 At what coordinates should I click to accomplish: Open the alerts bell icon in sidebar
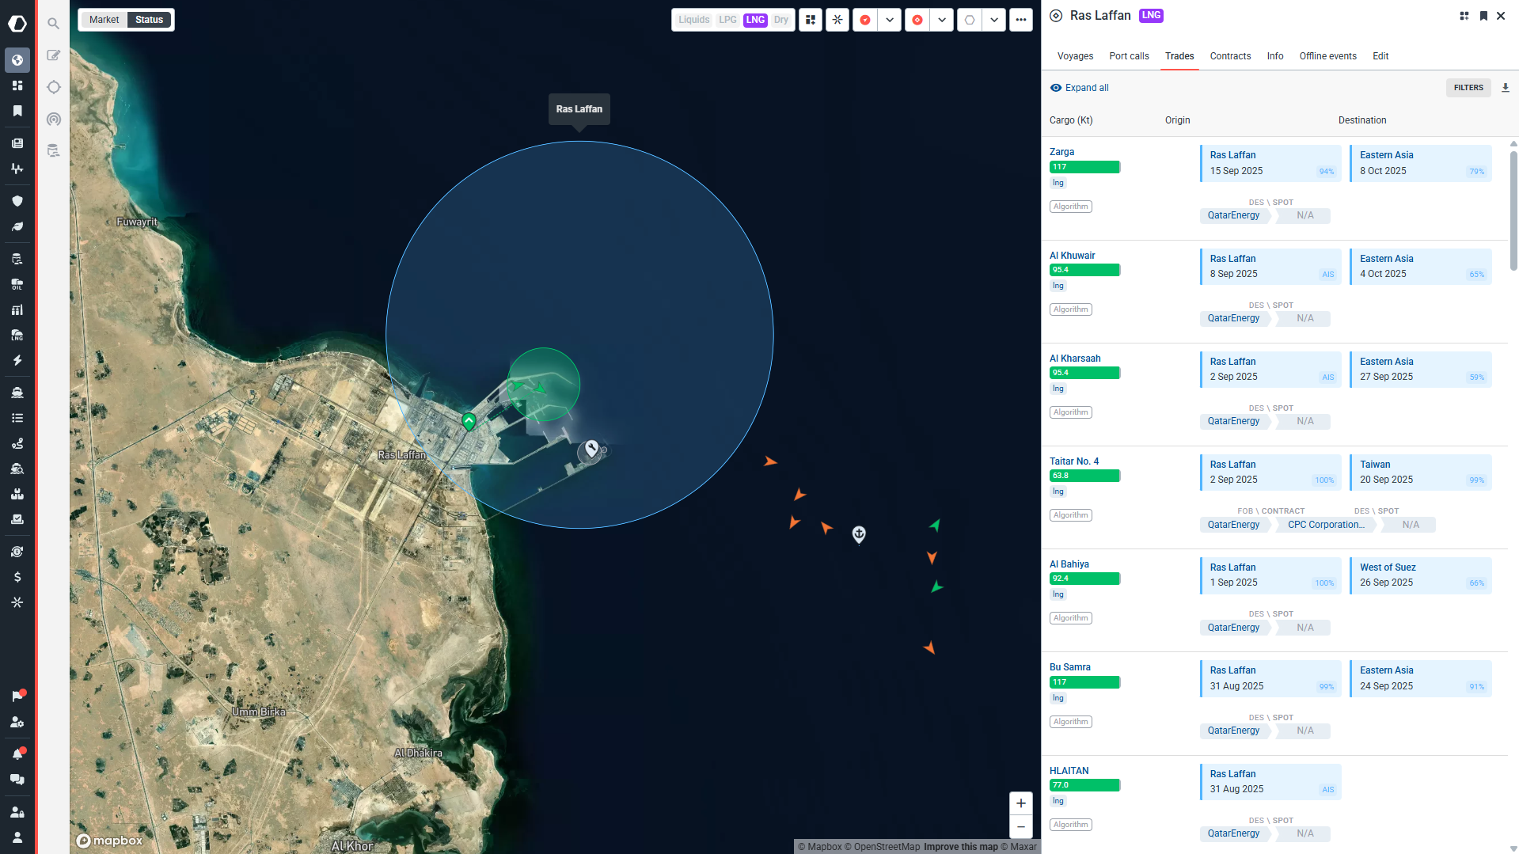tap(17, 753)
